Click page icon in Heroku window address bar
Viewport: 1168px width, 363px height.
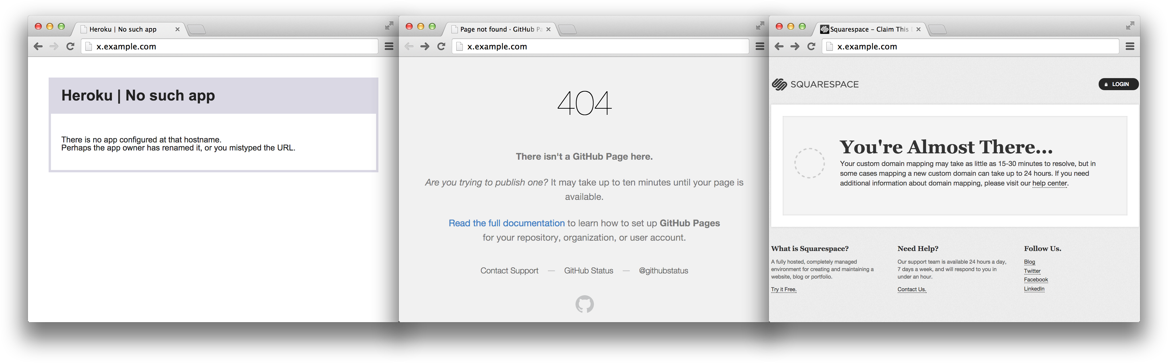pyautogui.click(x=89, y=46)
